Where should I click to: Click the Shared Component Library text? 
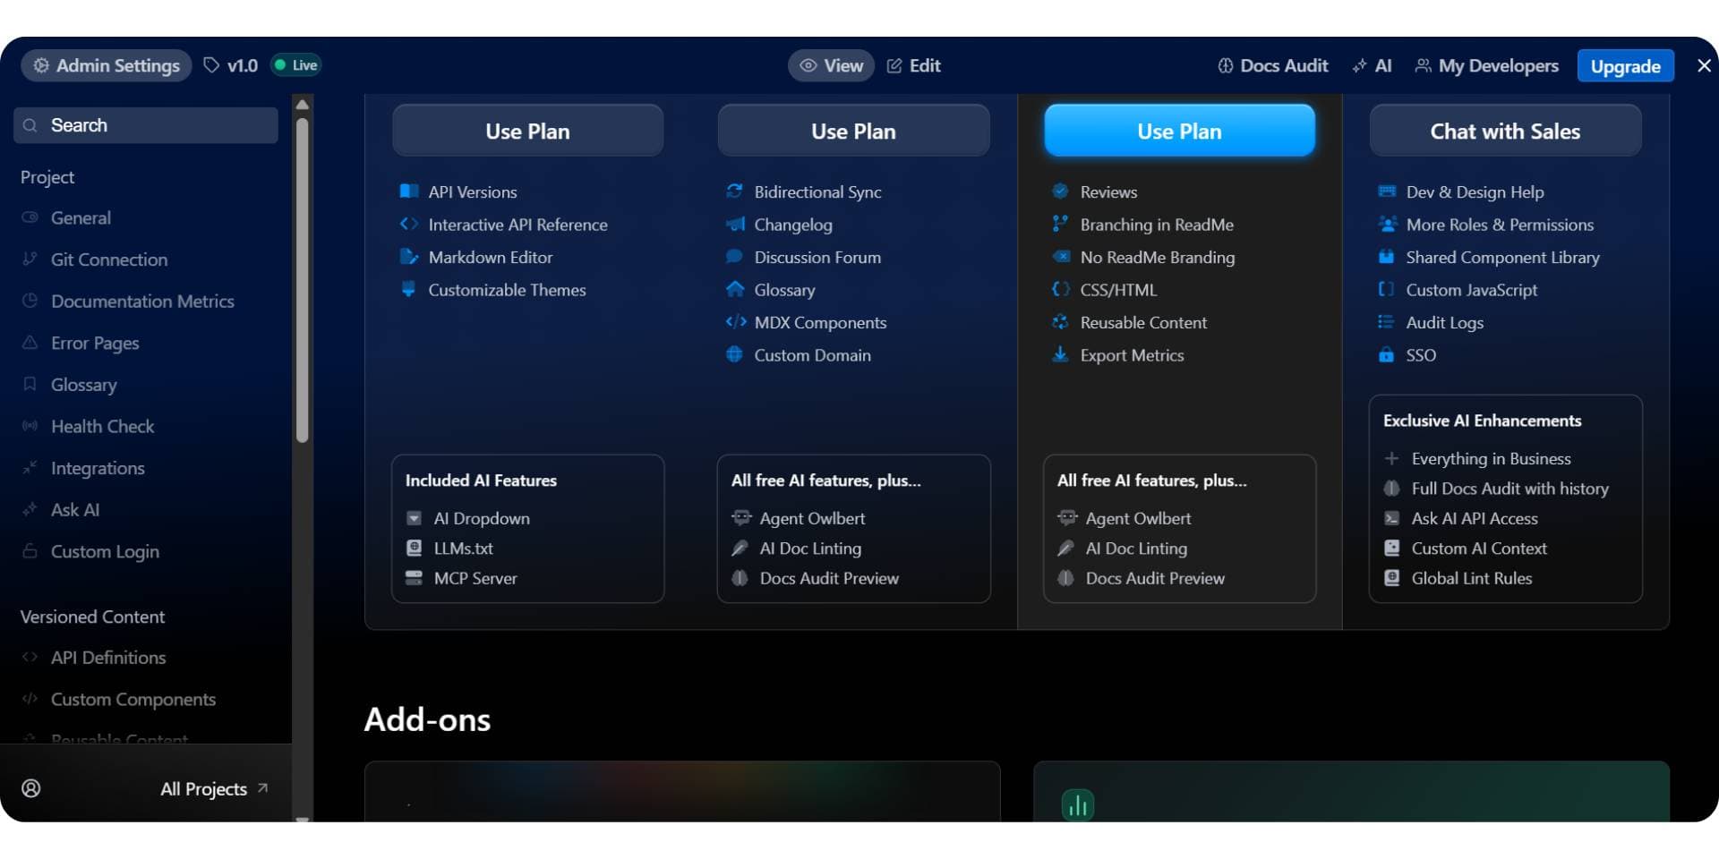click(1502, 257)
